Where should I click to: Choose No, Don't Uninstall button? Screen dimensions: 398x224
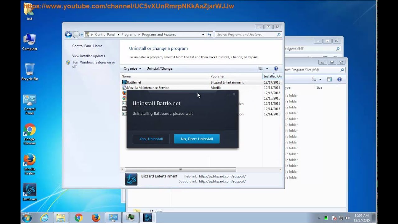(197, 139)
